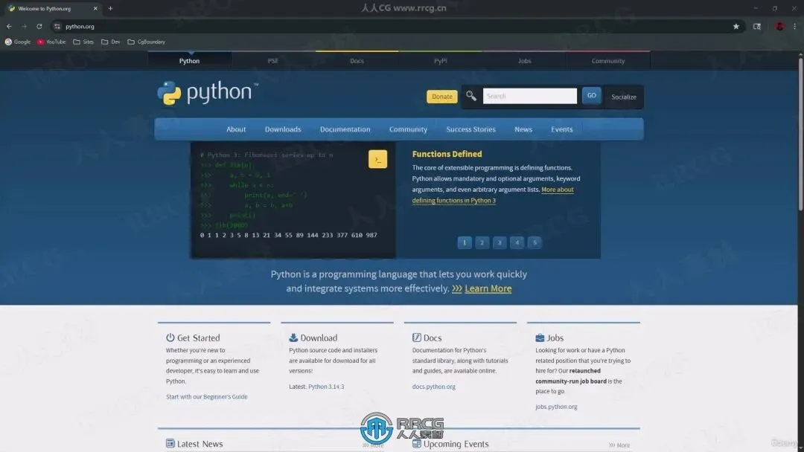Click the Latest News icon heading

tap(194, 444)
